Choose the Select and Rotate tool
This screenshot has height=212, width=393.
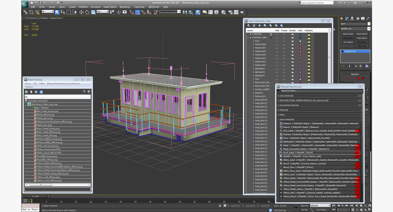[x=87, y=12]
